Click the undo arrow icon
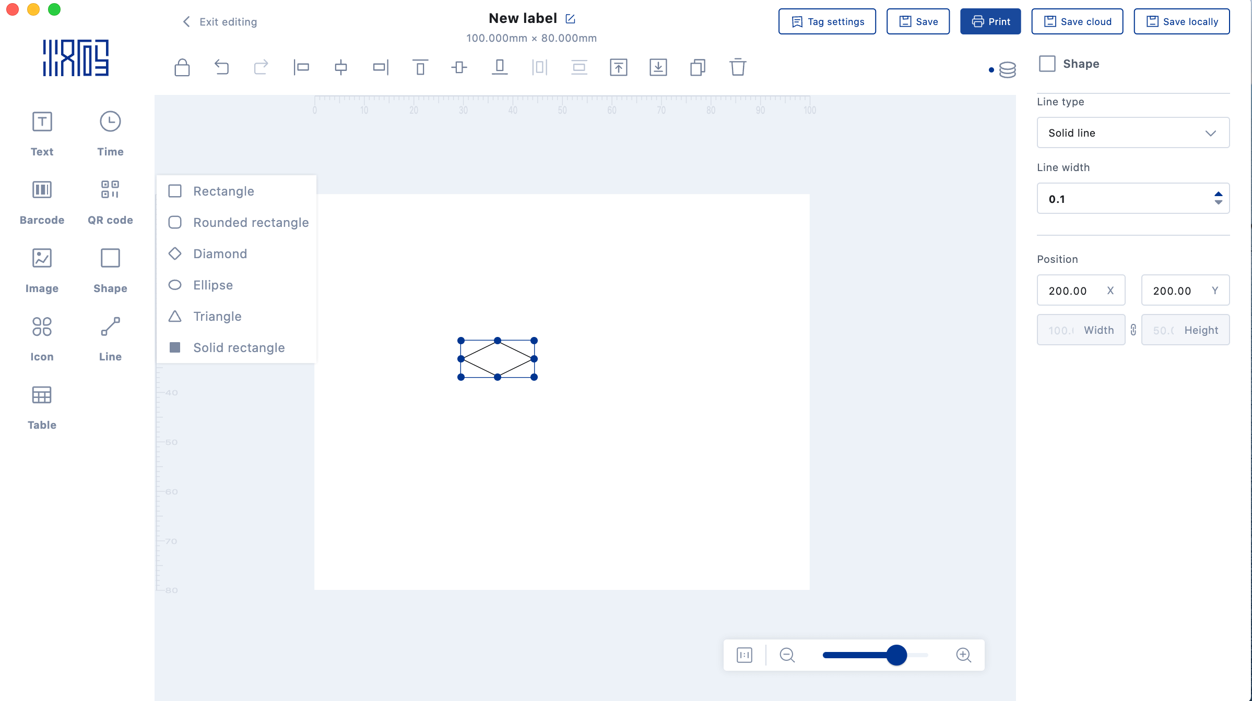 [x=221, y=67]
